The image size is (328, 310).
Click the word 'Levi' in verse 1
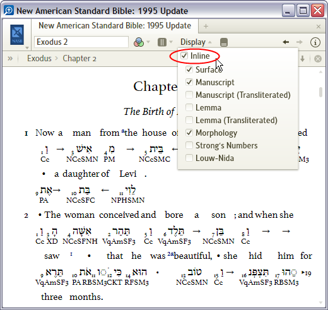(x=128, y=174)
